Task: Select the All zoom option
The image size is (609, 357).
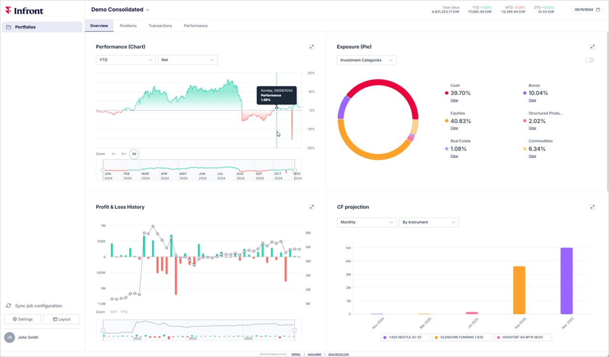Action: [134, 154]
